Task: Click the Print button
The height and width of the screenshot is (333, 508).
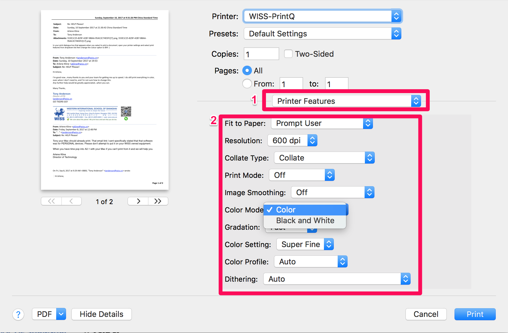Action: [x=475, y=314]
